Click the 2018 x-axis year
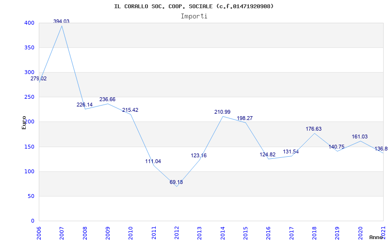The height and width of the screenshot is (242, 388). (314, 233)
